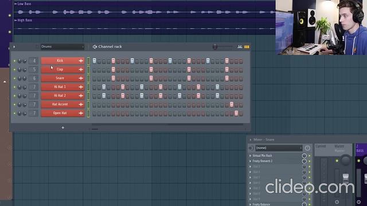Open the graph editor icon in Channel rack
This screenshot has height=206, width=367.
[x=240, y=47]
